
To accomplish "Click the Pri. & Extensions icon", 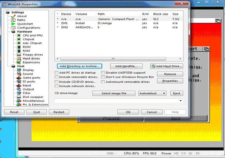I will (x=19, y=105).
